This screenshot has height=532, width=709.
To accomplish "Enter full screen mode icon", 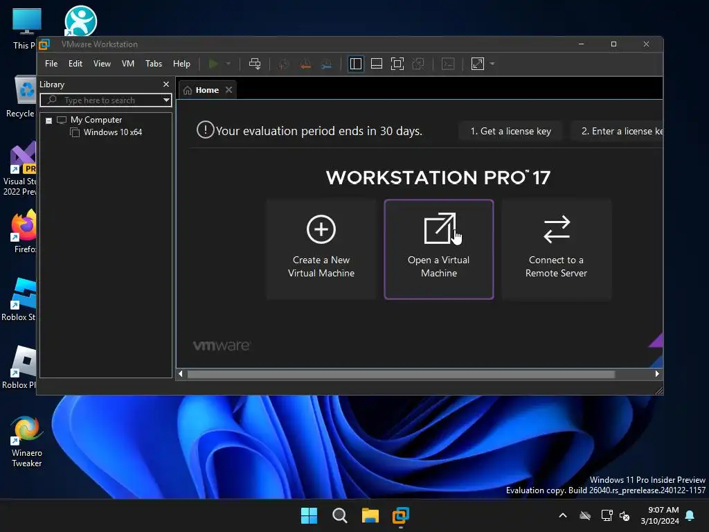I will (x=397, y=64).
